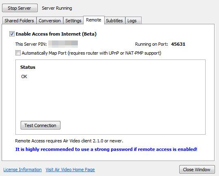Image resolution: width=219 pixels, height=176 pixels.
Task: Switch to the Conversion tab
Action: pos(49,21)
